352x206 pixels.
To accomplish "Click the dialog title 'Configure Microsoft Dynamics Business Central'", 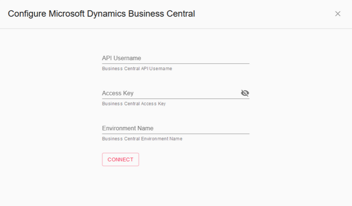I will click(x=101, y=14).
